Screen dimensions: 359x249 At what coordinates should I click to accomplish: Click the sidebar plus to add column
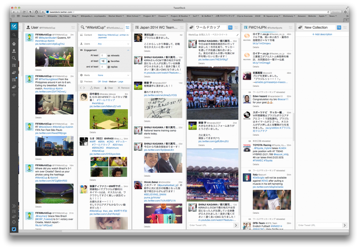tap(14, 94)
